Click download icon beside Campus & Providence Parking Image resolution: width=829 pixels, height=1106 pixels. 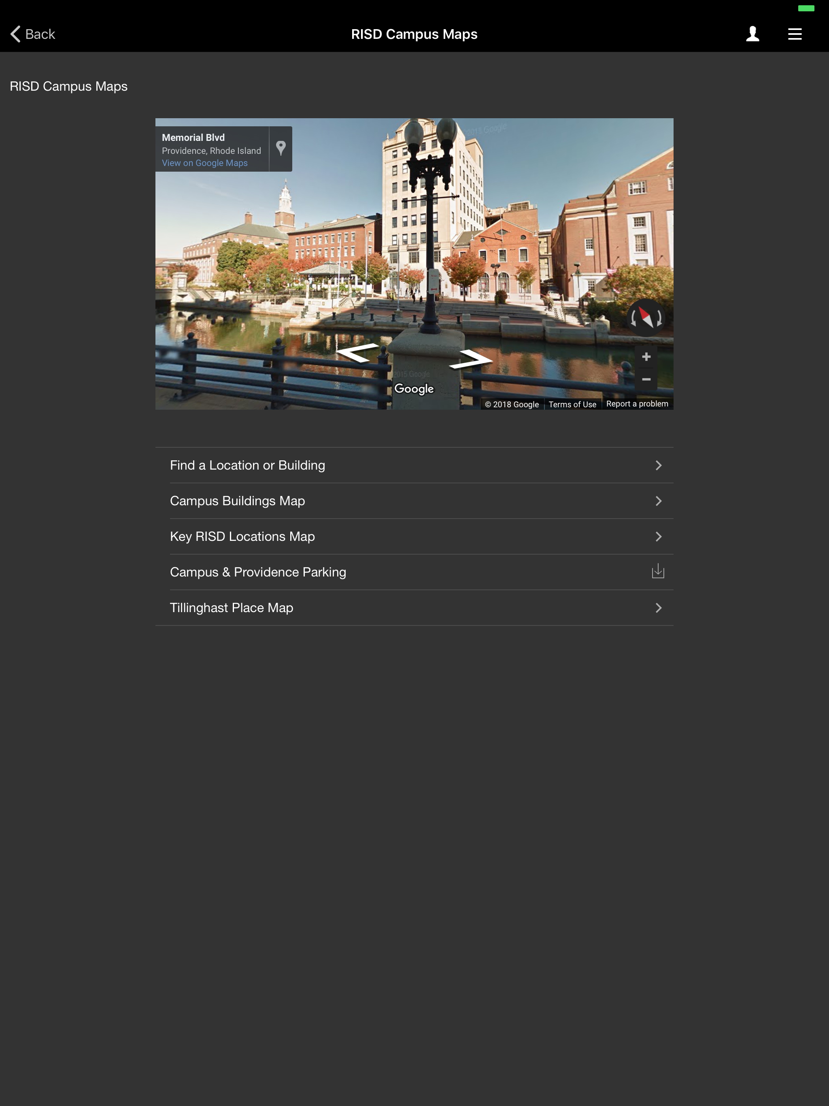pos(658,571)
